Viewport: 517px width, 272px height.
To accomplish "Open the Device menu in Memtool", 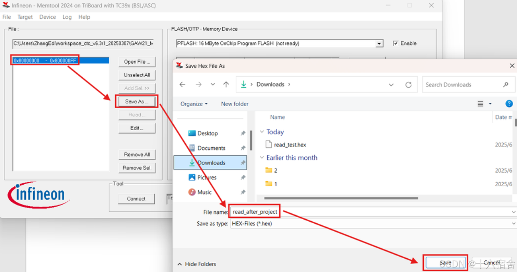I will click(47, 17).
